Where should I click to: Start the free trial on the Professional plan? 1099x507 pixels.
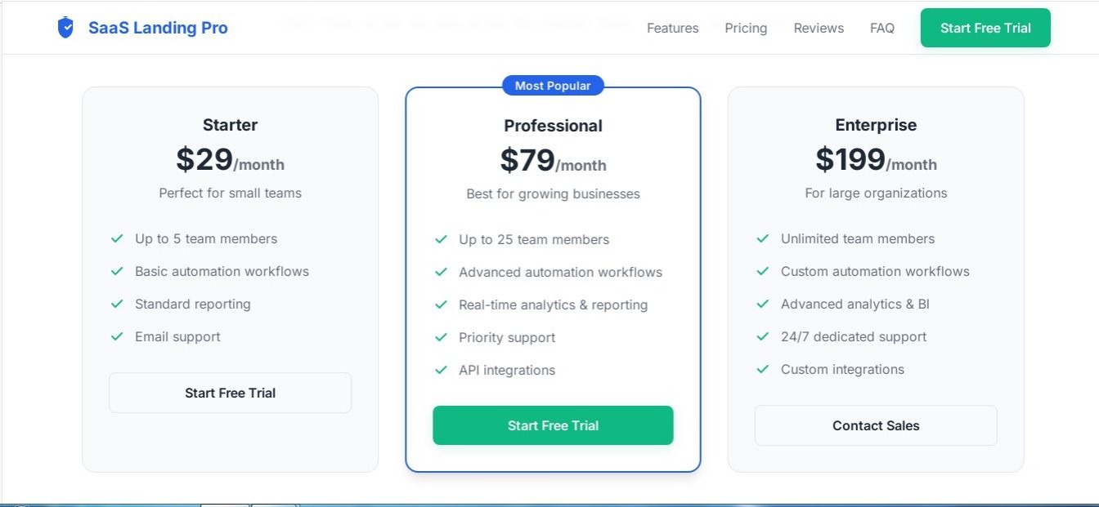pos(553,425)
